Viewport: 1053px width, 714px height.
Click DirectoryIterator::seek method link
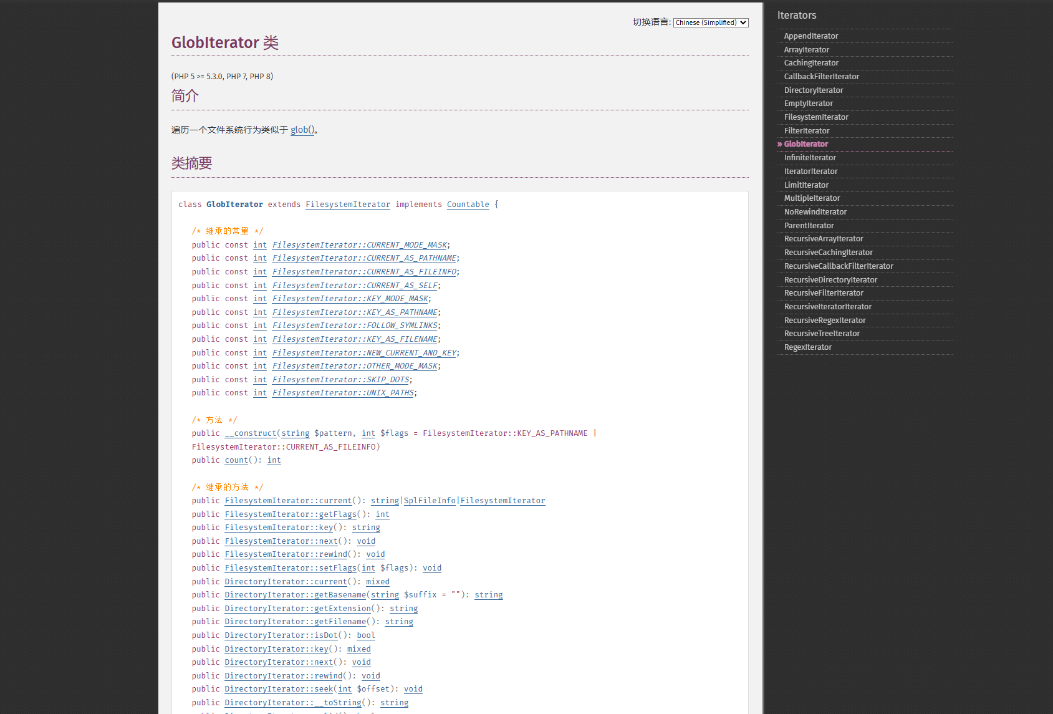tap(279, 689)
